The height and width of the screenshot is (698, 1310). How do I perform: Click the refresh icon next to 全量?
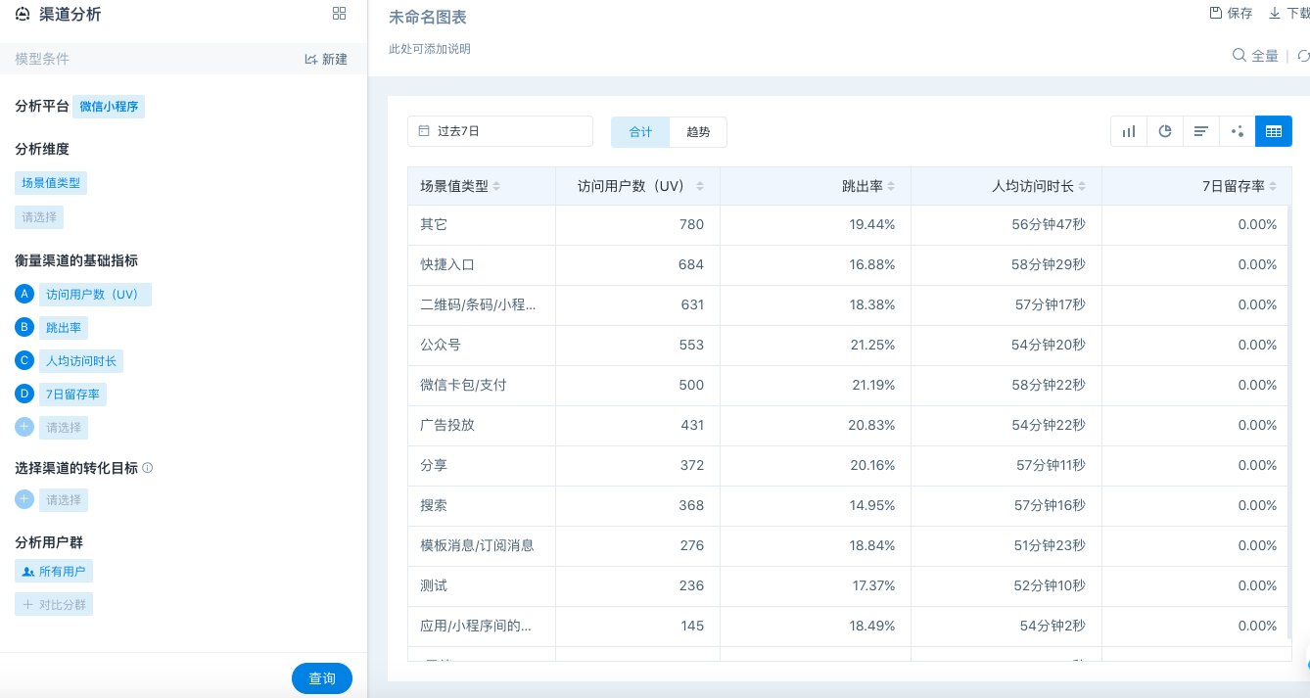[x=1303, y=56]
